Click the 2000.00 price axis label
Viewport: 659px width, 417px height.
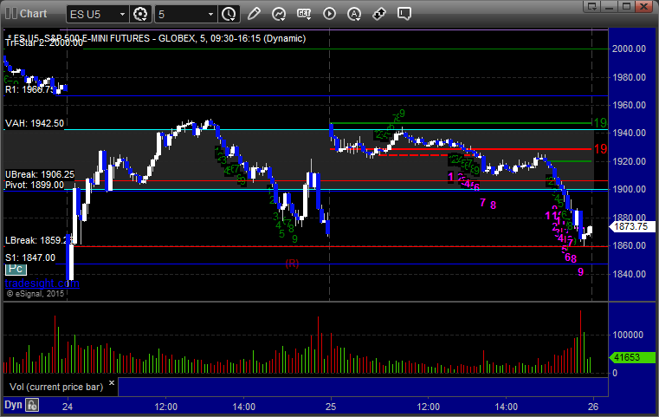(630, 49)
